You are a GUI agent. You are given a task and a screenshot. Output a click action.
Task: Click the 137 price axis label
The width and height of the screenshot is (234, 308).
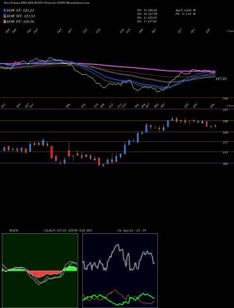[225, 110]
